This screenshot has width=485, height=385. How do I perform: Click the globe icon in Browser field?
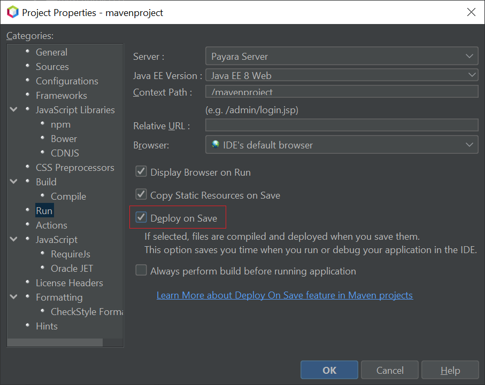pos(215,145)
